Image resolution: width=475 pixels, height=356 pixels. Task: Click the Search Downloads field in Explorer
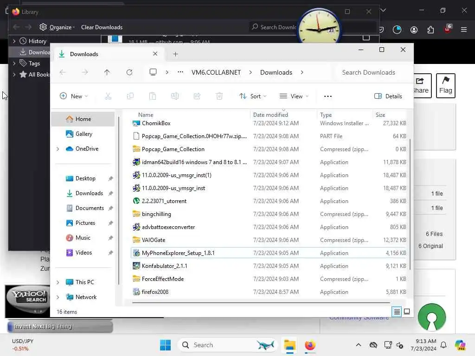[x=372, y=72]
